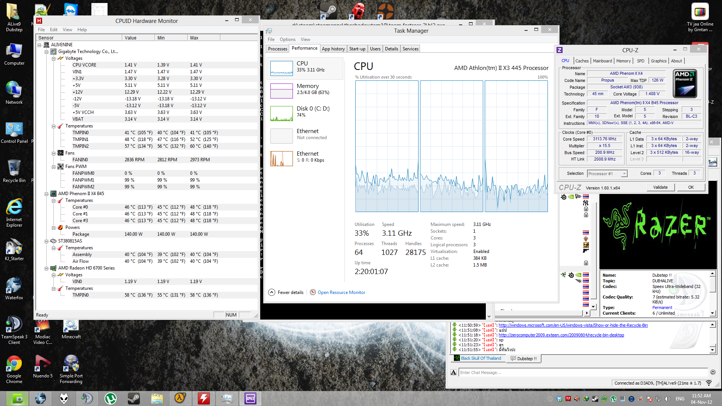
Task: Switch to the Mainboard tab in CPU-Z
Action: pos(602,61)
